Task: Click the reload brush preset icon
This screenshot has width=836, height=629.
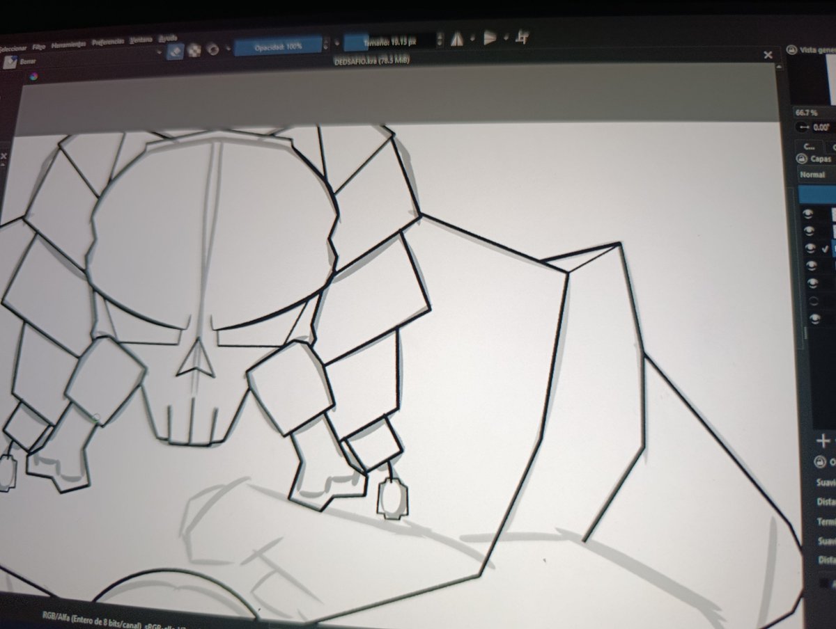Action: coord(213,50)
